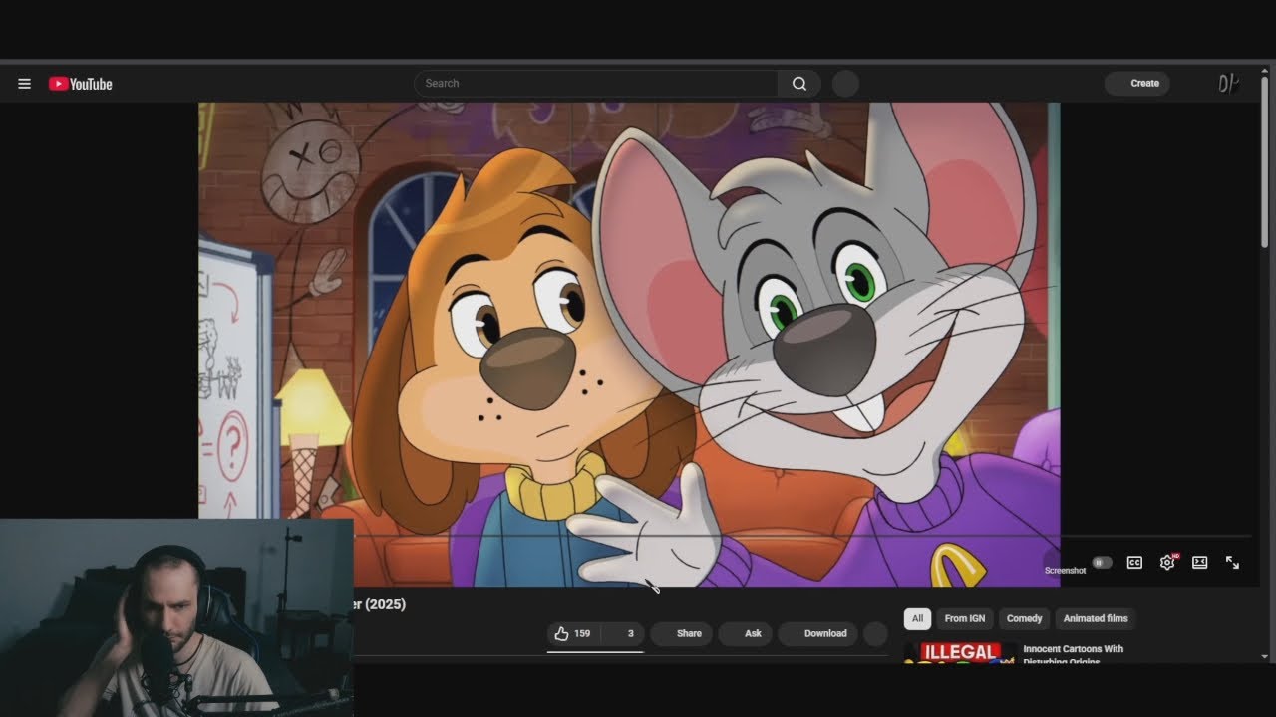The width and height of the screenshot is (1276, 717).
Task: Click the Create button in the header
Action: 1137,84
